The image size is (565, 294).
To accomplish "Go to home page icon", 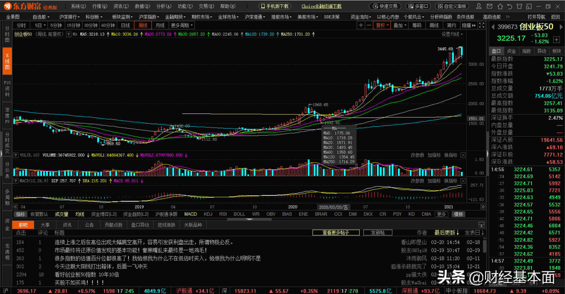I will 500,6.
